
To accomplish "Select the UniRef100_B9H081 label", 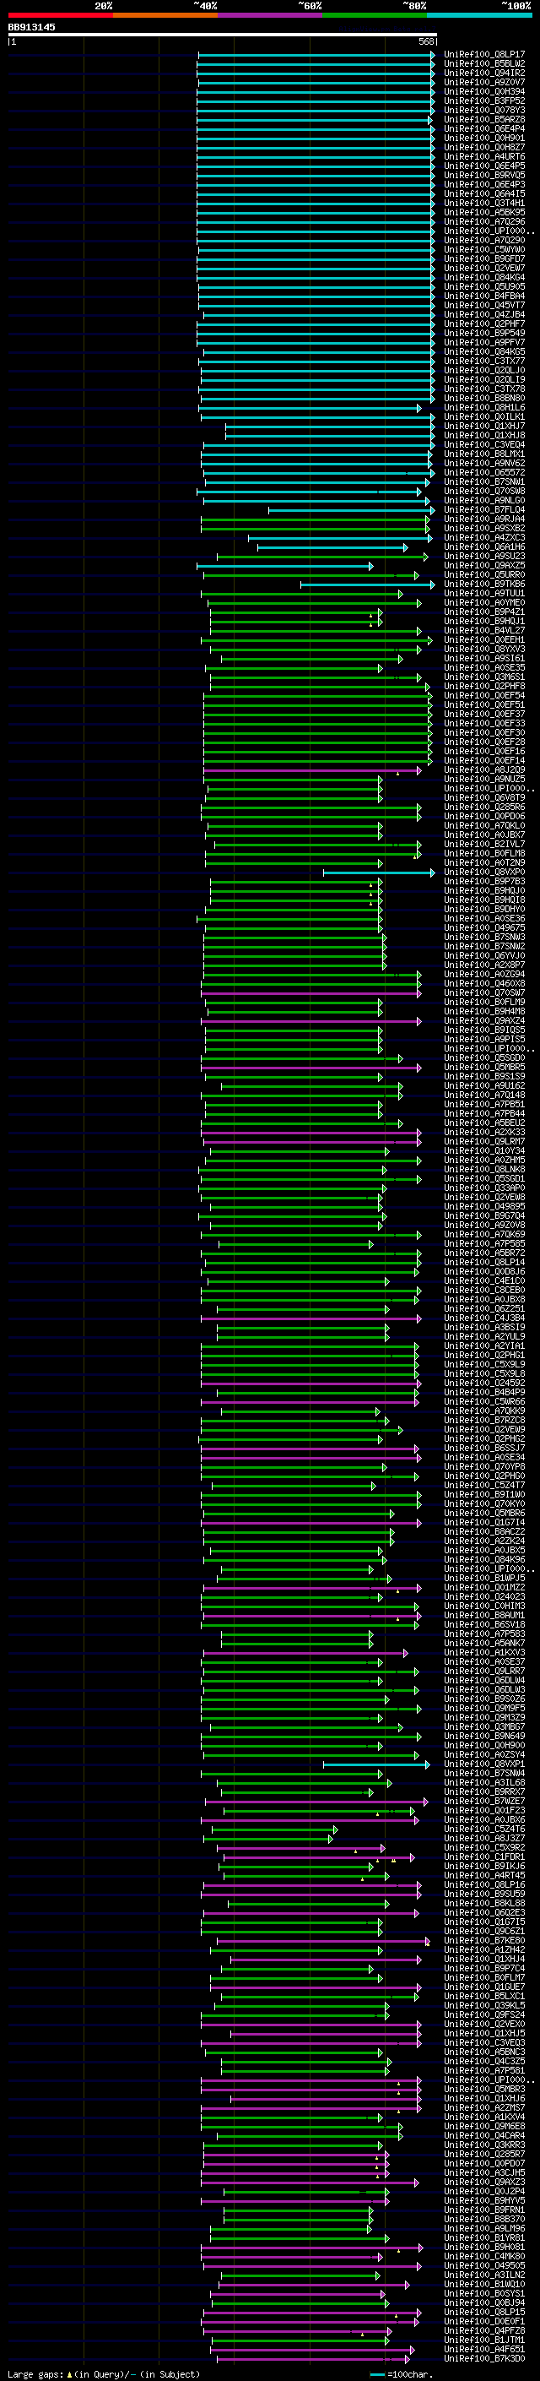I will tap(483, 2247).
